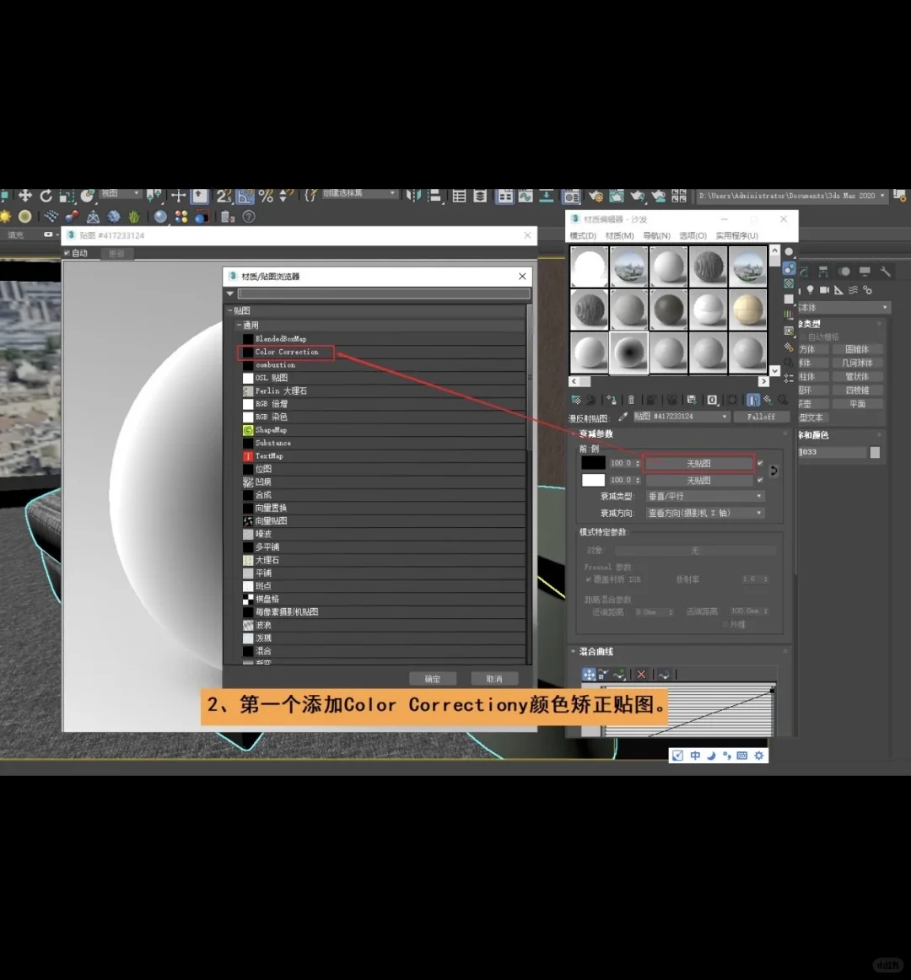The width and height of the screenshot is (911, 980).
Task: Toggle the Percent Snap icon
Action: 266,196
